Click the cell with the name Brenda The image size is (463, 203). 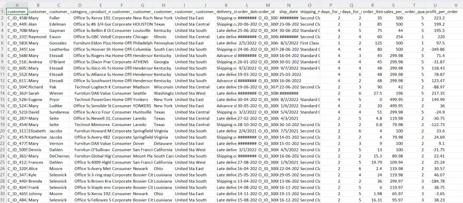click(38, 181)
